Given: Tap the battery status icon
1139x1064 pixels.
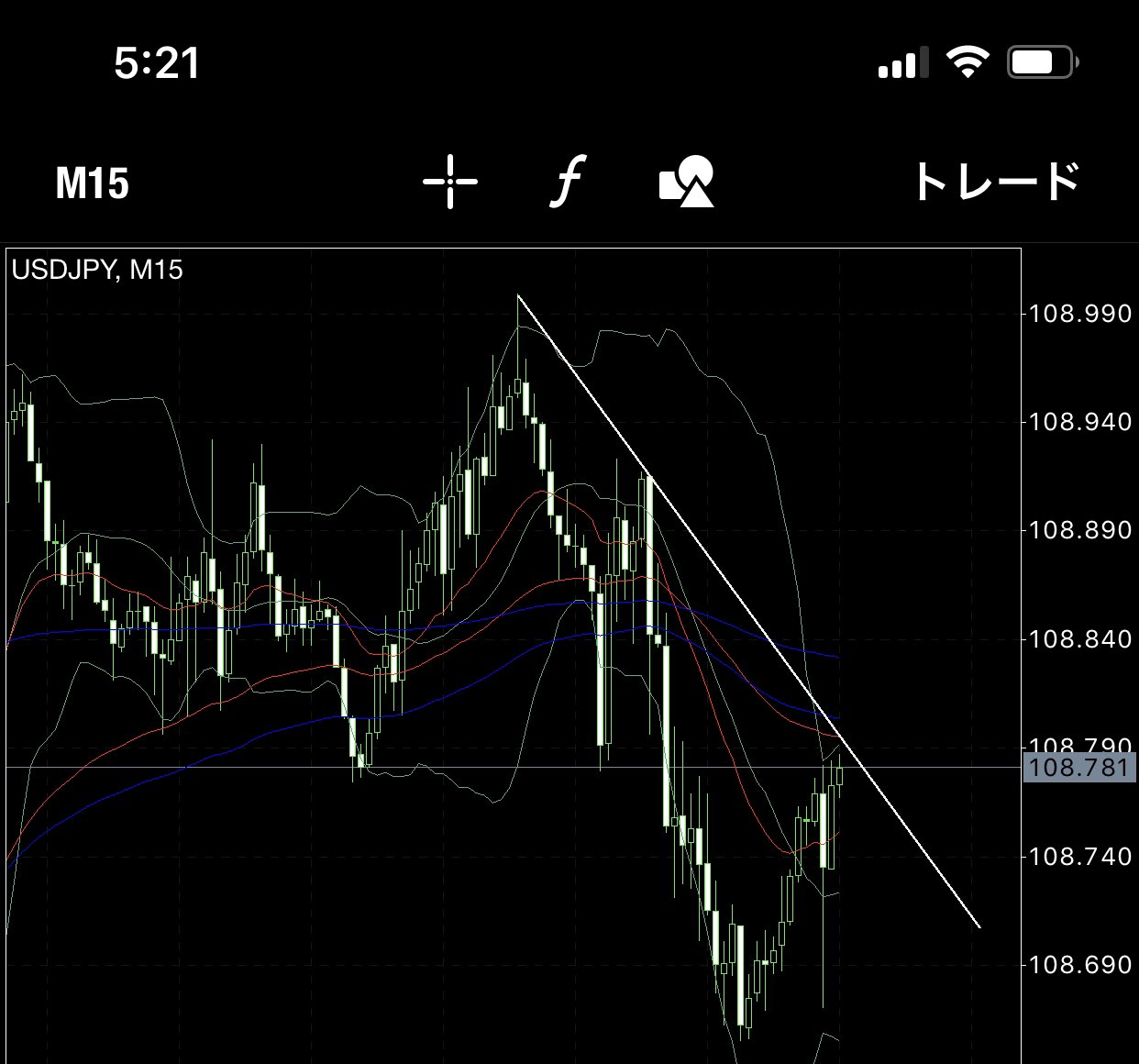Looking at the screenshot, I should point(1043,62).
